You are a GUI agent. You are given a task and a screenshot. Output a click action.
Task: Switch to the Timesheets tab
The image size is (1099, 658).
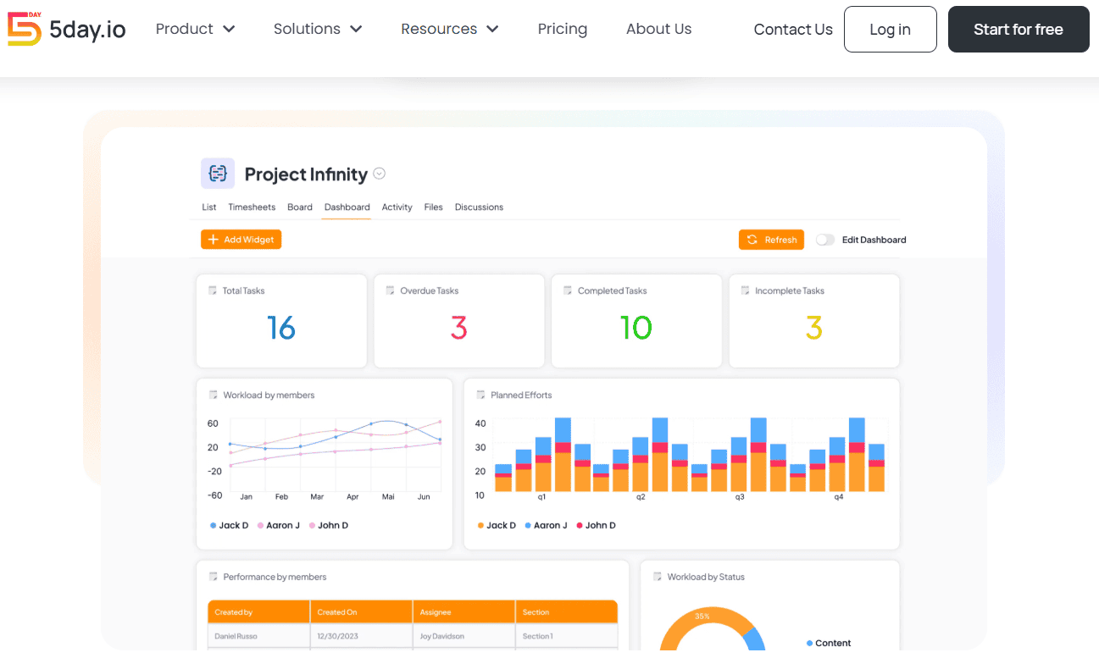click(x=252, y=207)
